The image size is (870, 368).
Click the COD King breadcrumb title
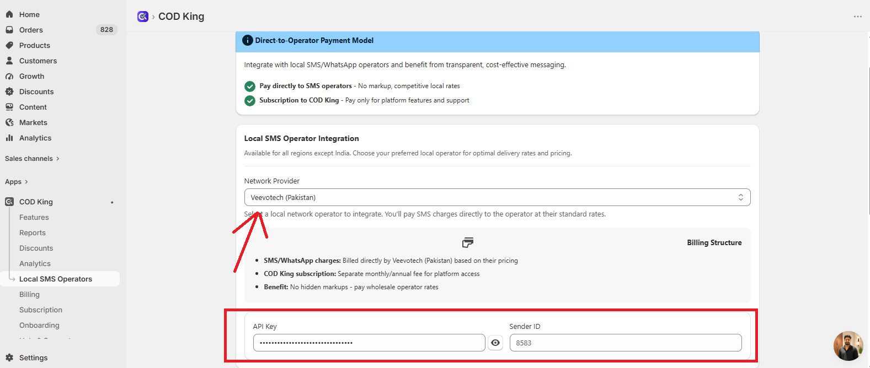(181, 17)
